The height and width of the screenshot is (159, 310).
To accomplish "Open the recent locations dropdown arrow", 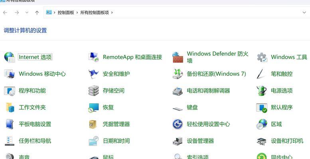I will tap(27, 12).
